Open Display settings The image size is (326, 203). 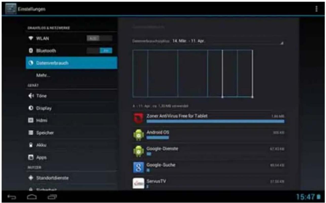(71, 108)
